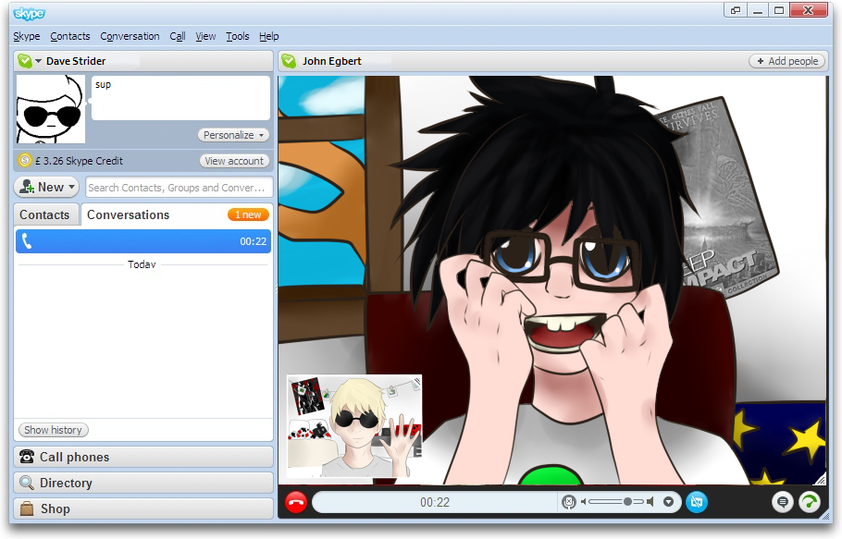
Task: Edit the mood message saying sup
Action: click(180, 98)
